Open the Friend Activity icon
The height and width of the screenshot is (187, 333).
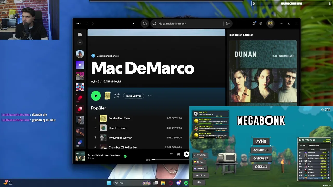click(261, 24)
